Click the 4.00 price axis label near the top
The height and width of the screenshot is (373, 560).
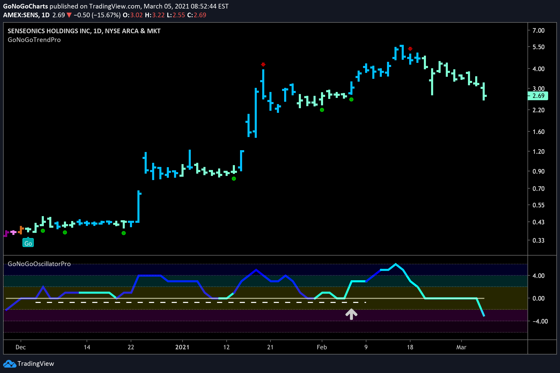click(x=539, y=69)
